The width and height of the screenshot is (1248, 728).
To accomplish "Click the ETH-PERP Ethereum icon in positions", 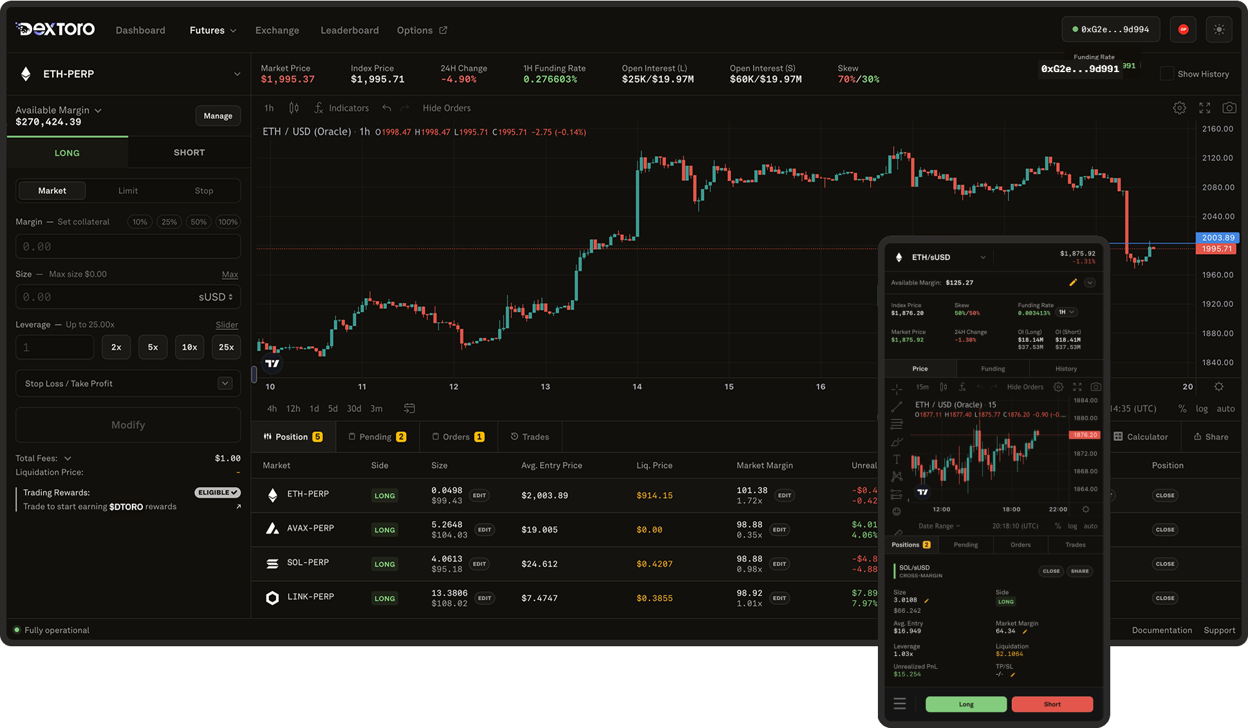I will pos(272,495).
